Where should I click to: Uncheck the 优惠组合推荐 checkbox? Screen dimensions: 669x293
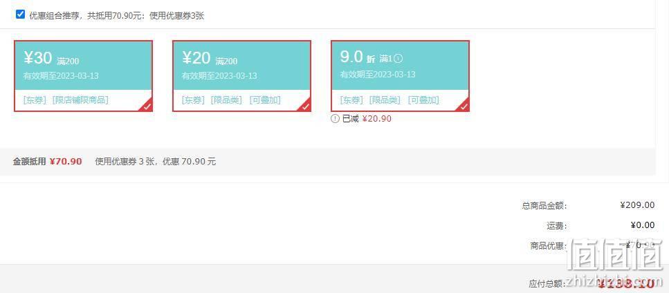click(20, 15)
